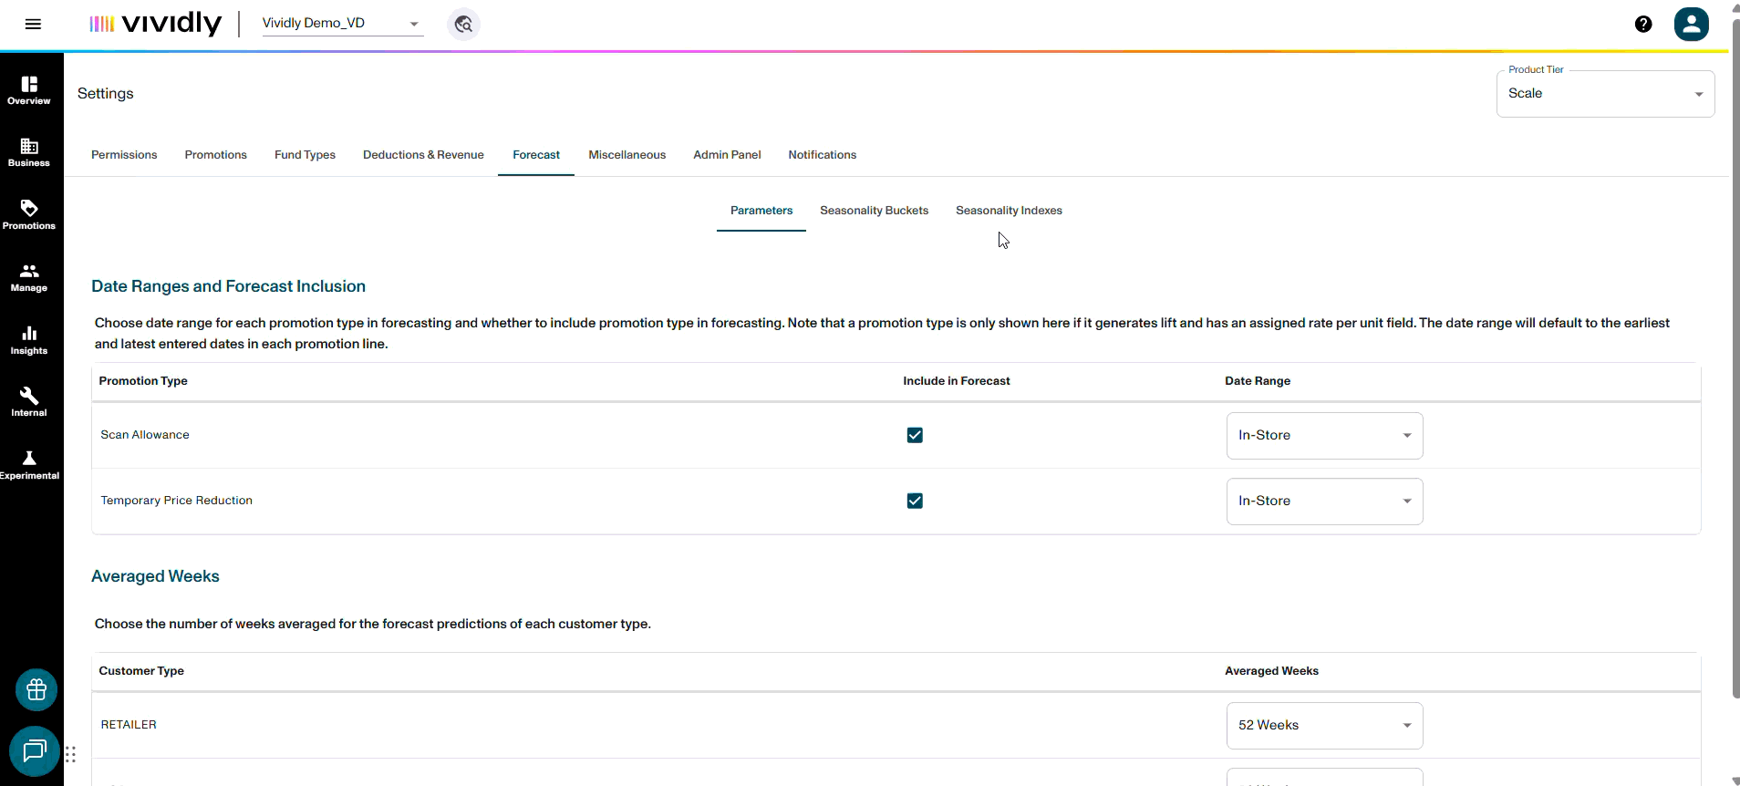Viewport: 1740px width, 786px height.
Task: Uncheck Include in Forecast for Temporary Price Reduction
Action: point(915,501)
